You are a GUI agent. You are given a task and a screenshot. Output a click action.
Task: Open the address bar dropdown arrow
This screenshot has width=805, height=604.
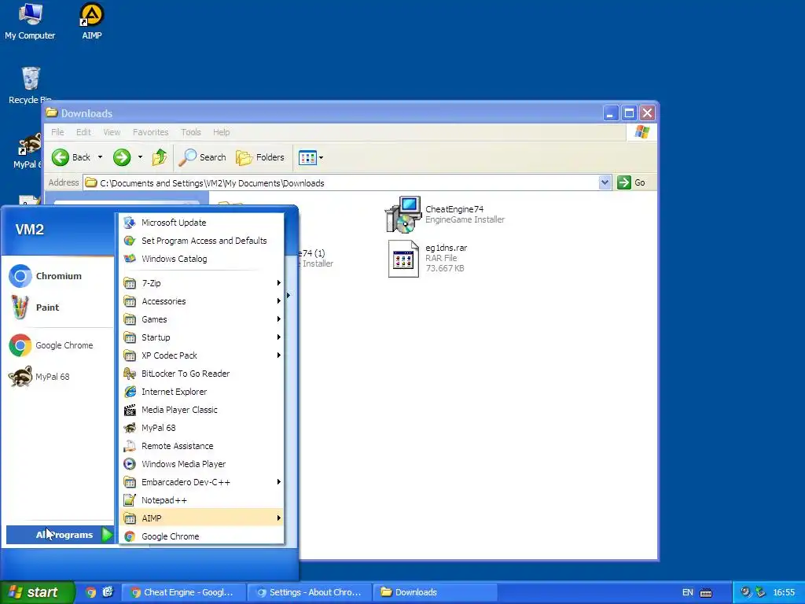coord(605,182)
